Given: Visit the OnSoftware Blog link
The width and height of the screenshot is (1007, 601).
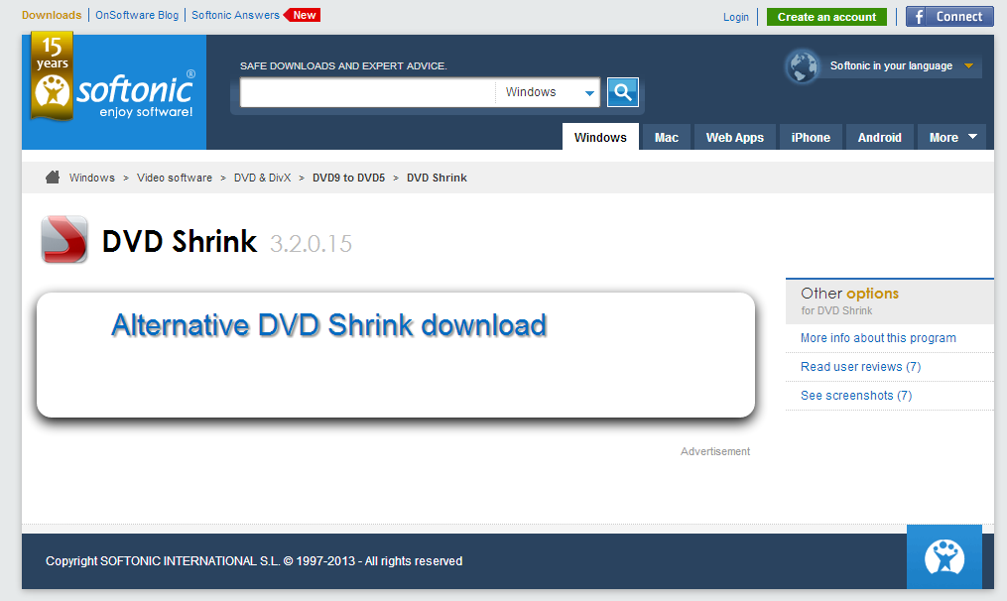Looking at the screenshot, I should pyautogui.click(x=137, y=15).
